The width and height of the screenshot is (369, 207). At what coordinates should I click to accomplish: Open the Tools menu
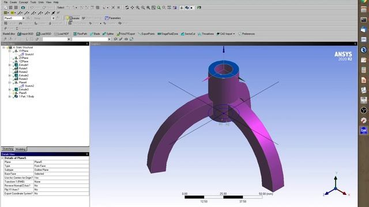[33, 2]
